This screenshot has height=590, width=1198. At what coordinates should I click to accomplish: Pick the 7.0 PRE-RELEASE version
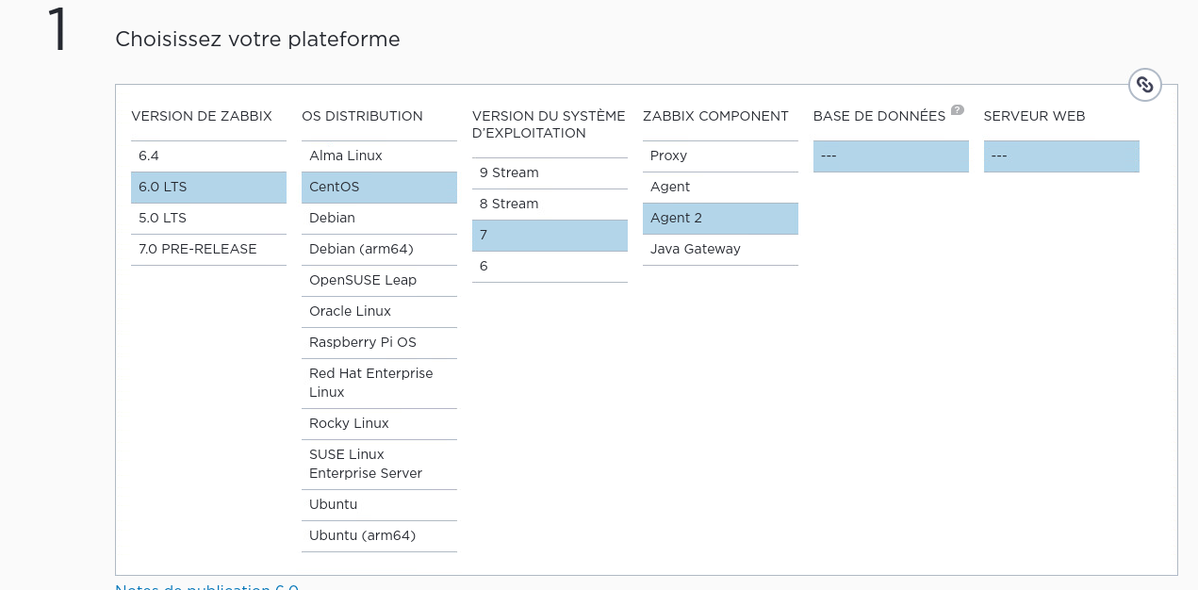coord(208,249)
